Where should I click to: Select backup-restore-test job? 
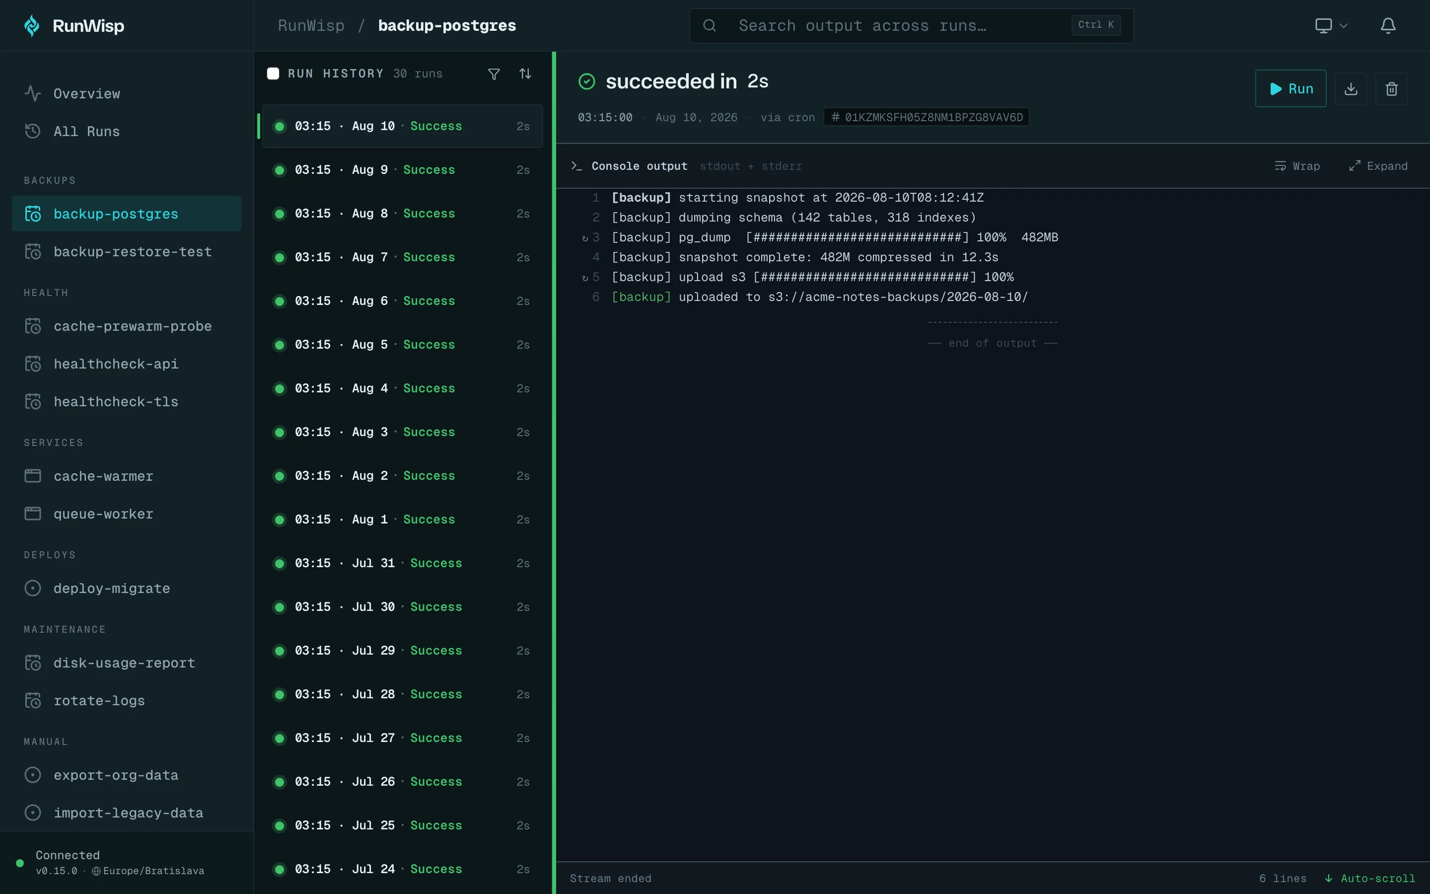tap(127, 251)
